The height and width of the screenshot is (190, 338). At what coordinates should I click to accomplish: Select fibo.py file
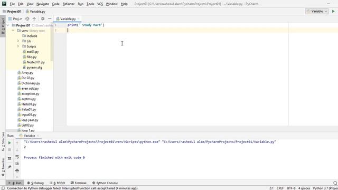click(x=30, y=57)
